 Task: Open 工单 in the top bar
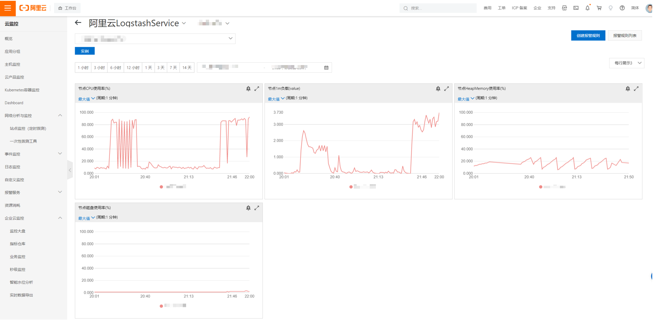pyautogui.click(x=502, y=8)
